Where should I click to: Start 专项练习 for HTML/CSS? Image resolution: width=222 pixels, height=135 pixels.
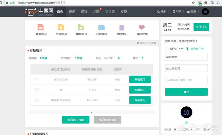[x=140, y=79]
